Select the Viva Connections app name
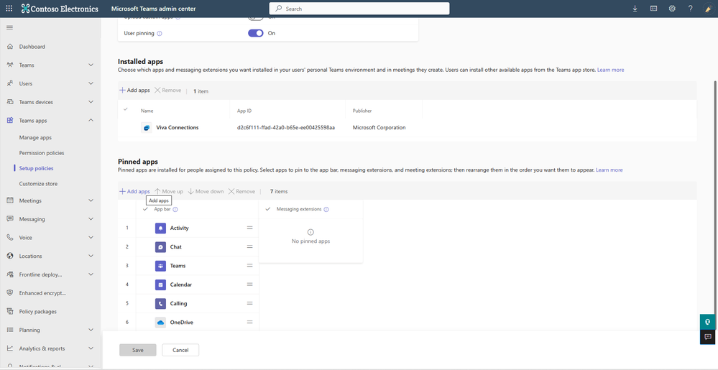The width and height of the screenshot is (718, 370). 178,128
